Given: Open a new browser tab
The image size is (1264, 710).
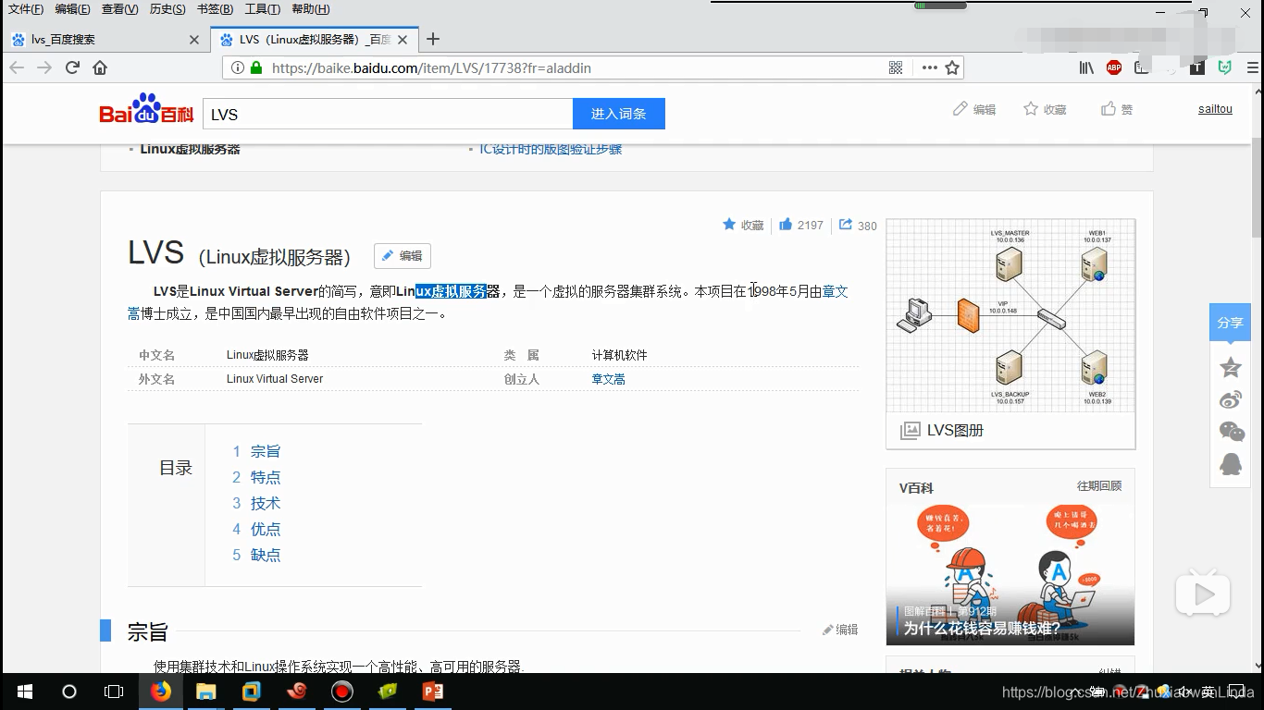Looking at the screenshot, I should tap(432, 39).
